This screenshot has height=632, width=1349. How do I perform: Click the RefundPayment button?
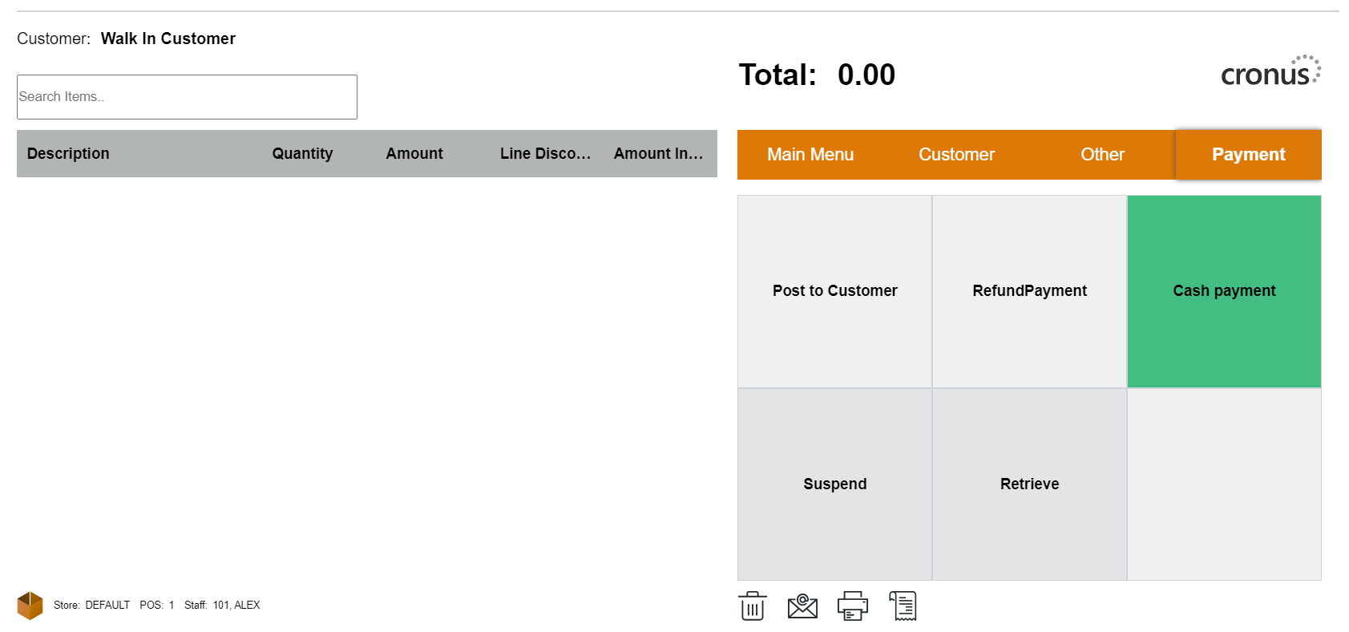tap(1029, 291)
